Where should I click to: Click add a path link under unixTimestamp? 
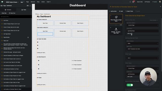click(x=130, y=77)
